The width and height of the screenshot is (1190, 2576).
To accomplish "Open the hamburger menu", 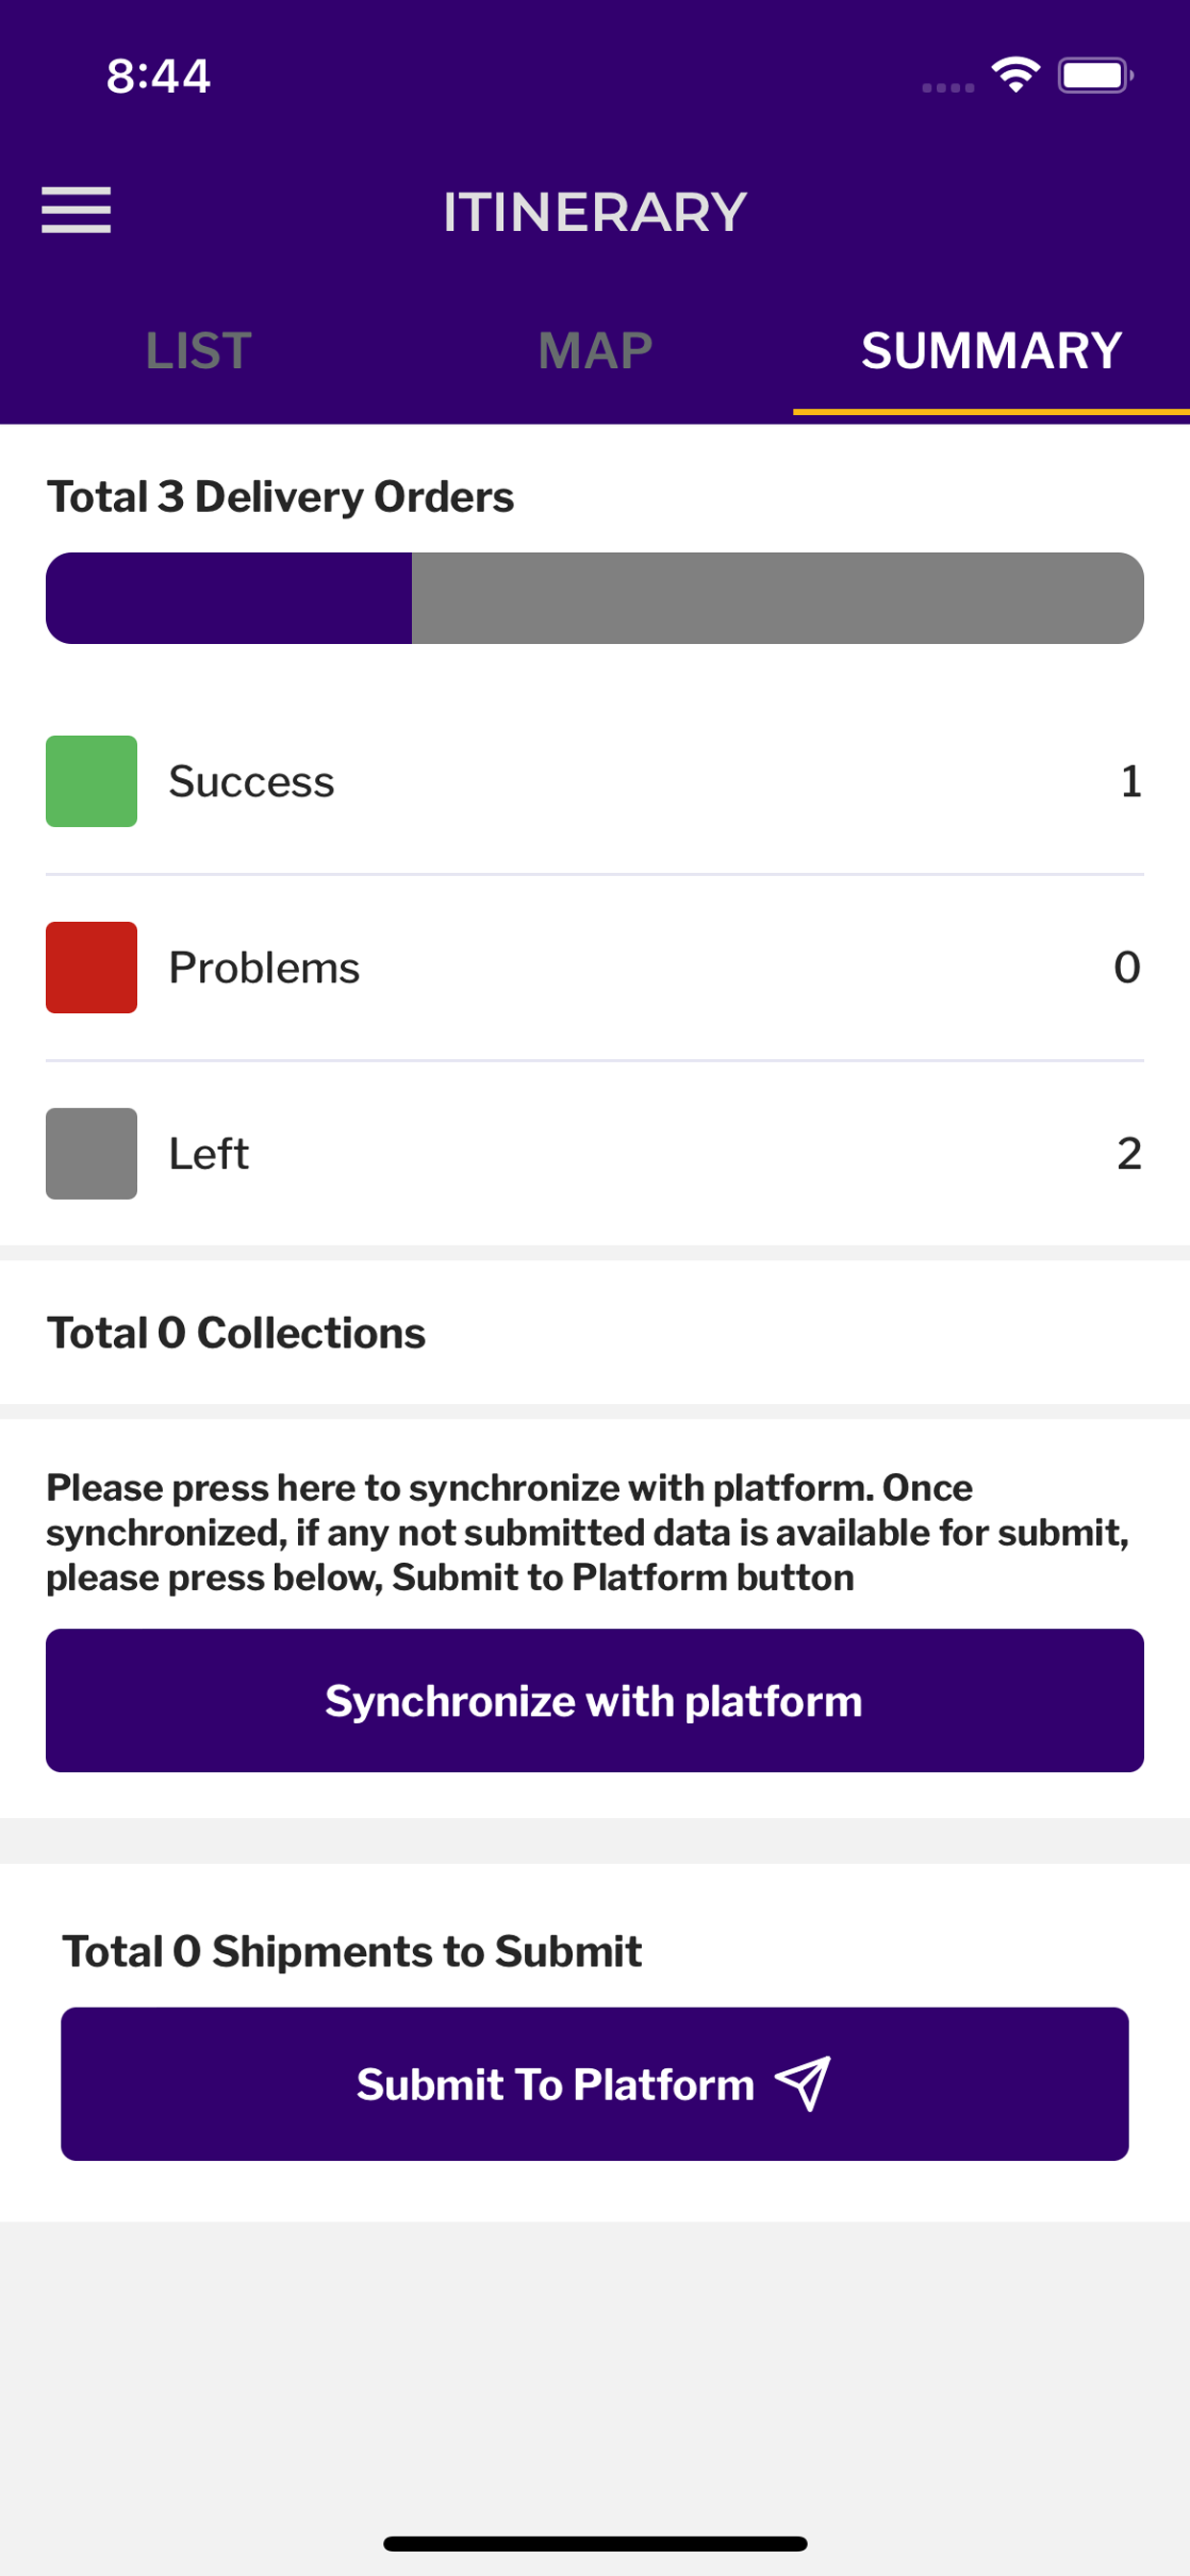I will [76, 210].
